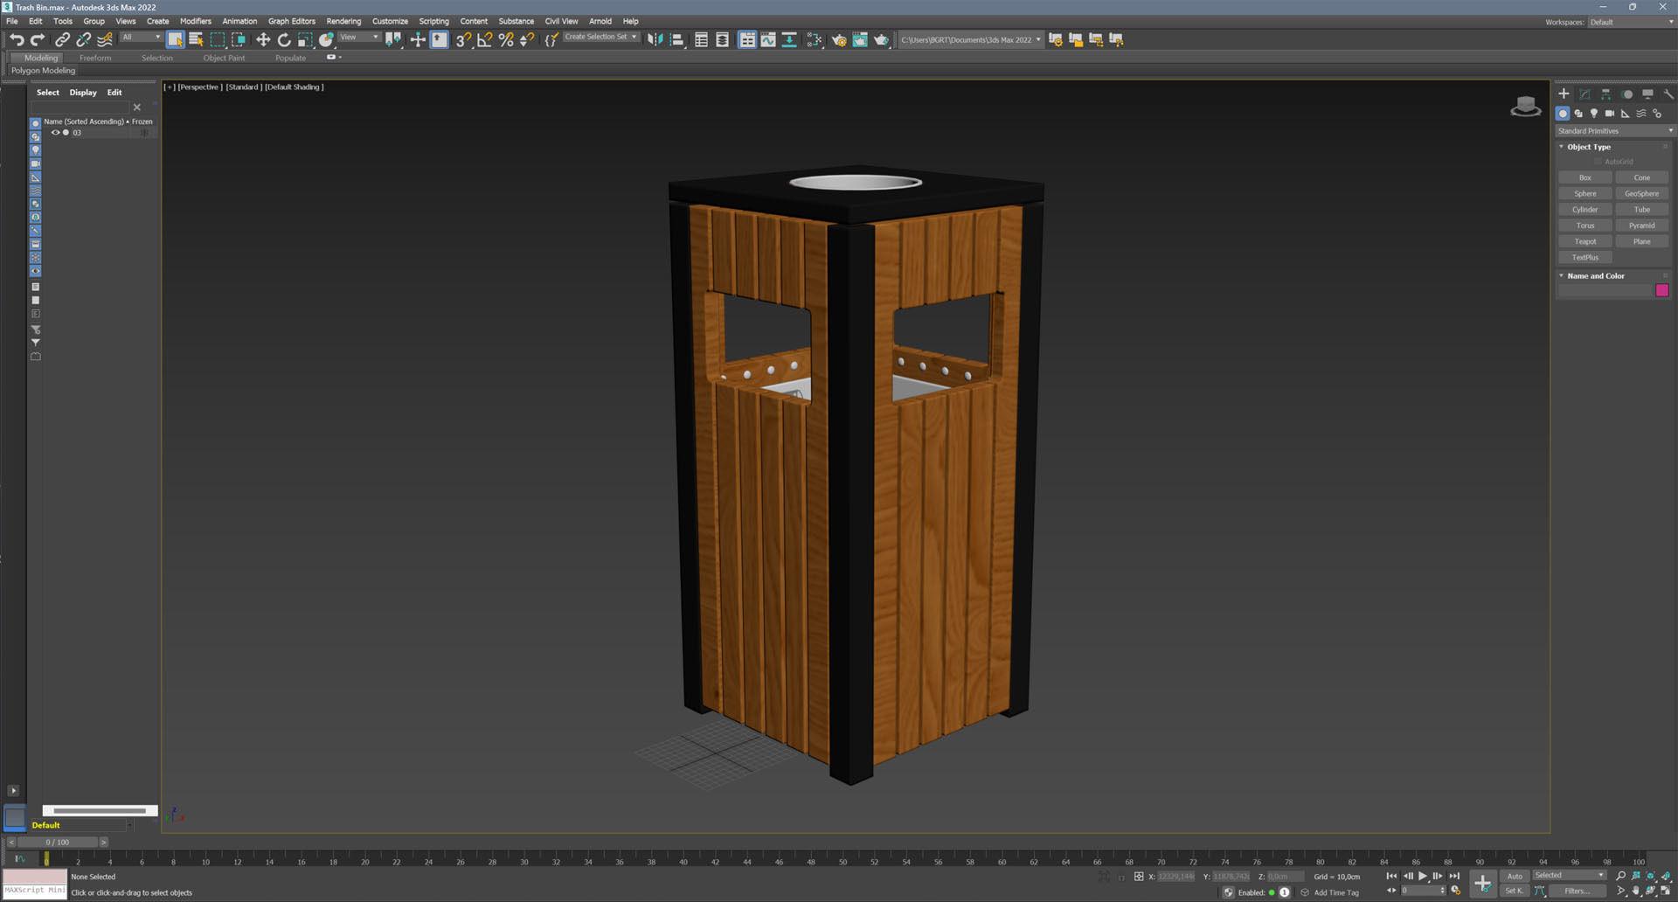The height and width of the screenshot is (902, 1678).
Task: Switch to the Freeform ribbon tab
Action: click(x=95, y=58)
